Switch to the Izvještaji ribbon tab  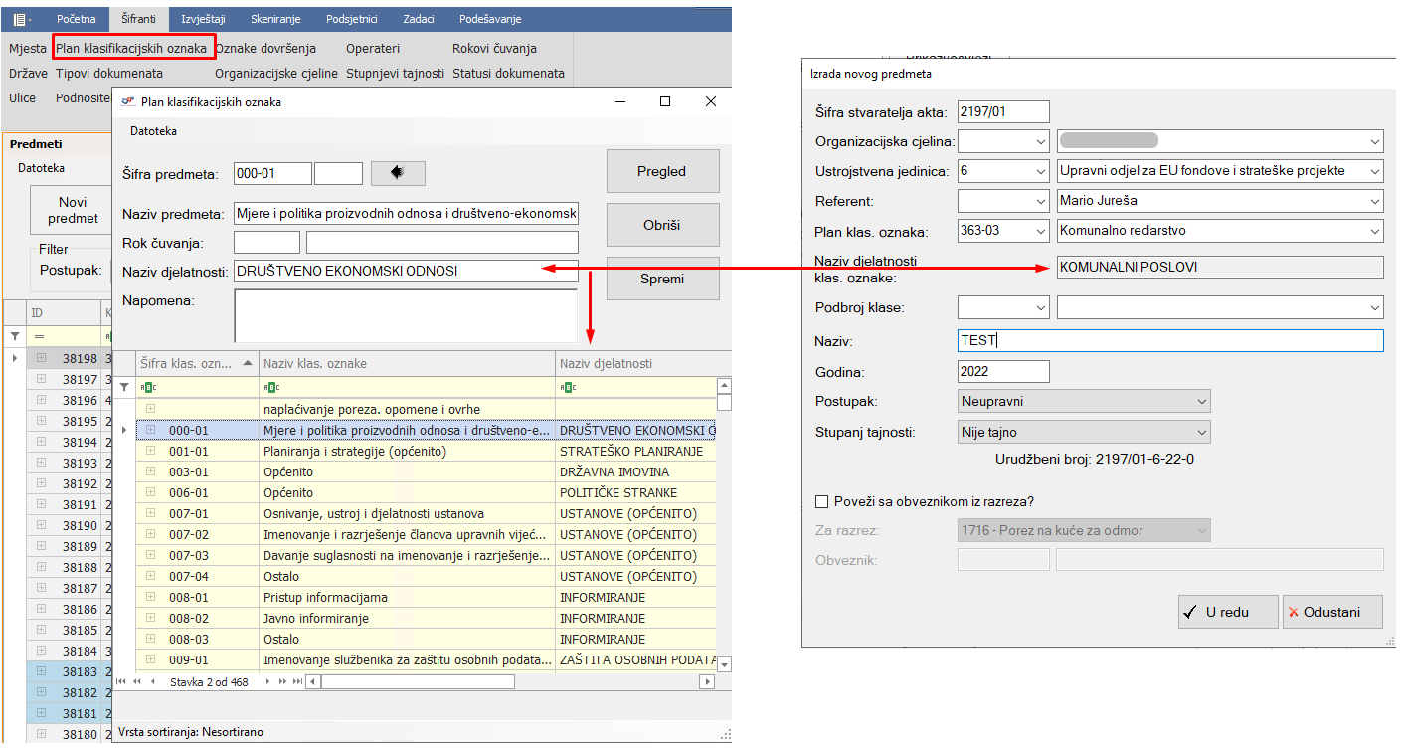(203, 19)
